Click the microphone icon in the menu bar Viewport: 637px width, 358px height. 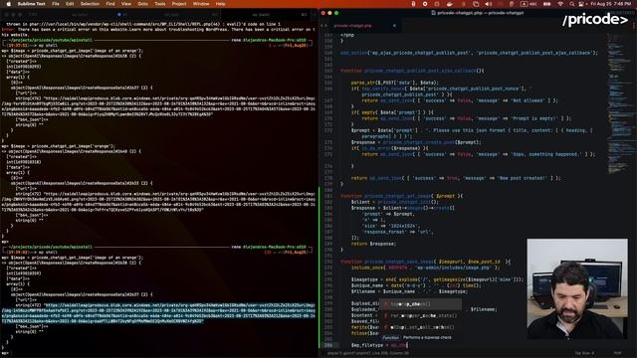pyautogui.click(x=414, y=4)
